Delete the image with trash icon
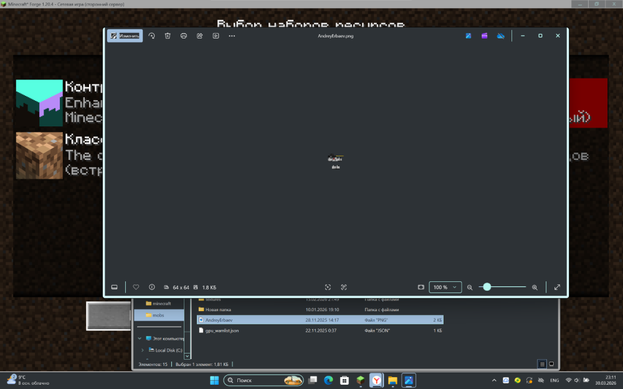The width and height of the screenshot is (623, 389). click(x=168, y=35)
